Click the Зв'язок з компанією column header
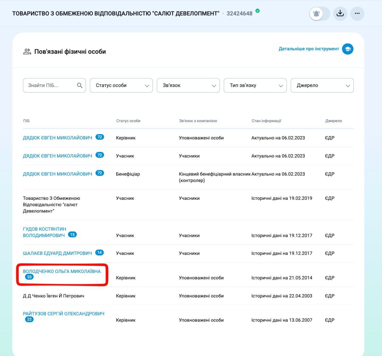The height and width of the screenshot is (356, 382). click(198, 121)
